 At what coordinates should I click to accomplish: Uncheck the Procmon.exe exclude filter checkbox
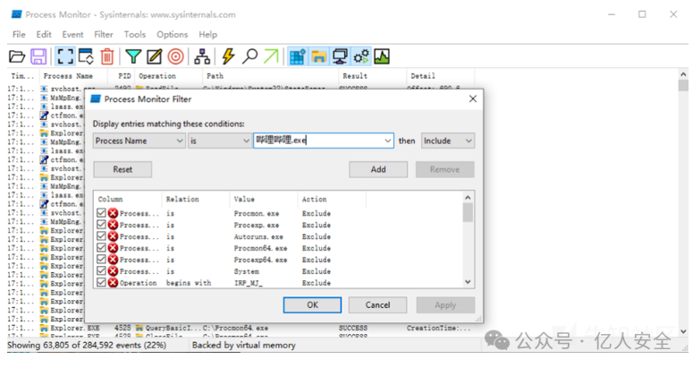102,213
